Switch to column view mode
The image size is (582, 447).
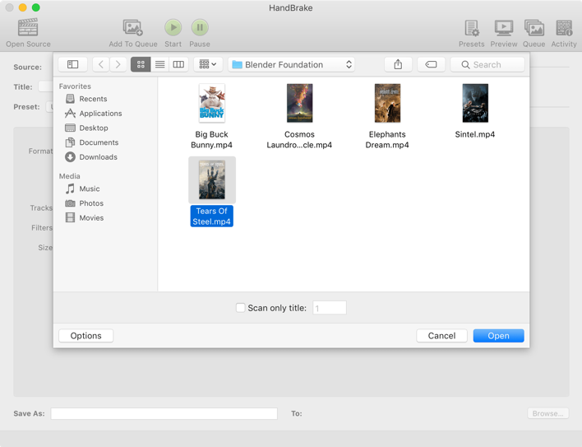[178, 64]
